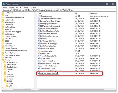Click the undockwithoutlogon value icon
The width and height of the screenshot is (118, 93).
coord(39,68)
